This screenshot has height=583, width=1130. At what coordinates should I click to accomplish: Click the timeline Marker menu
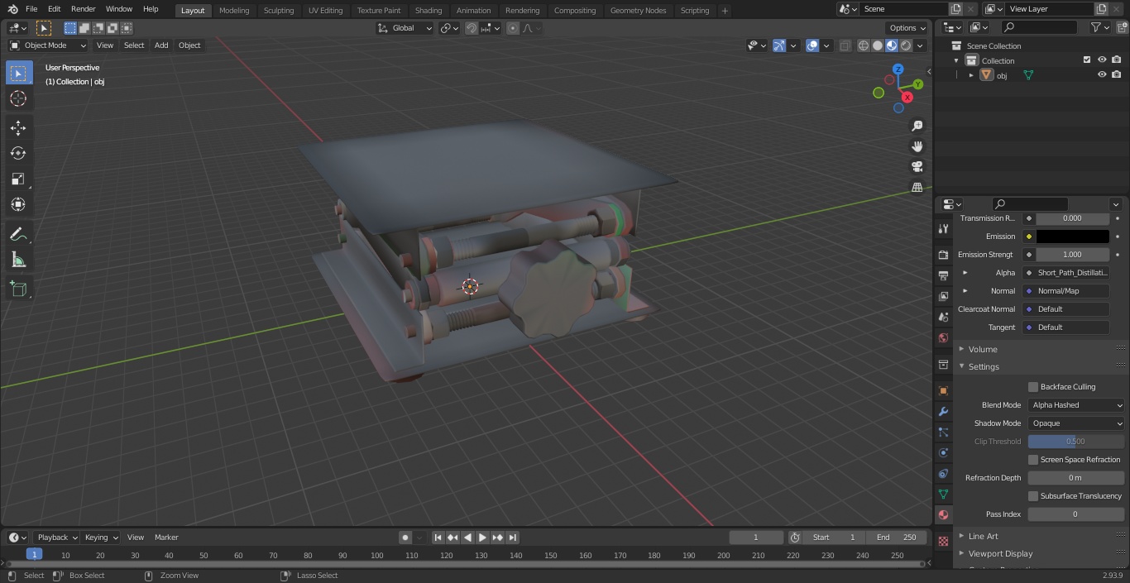[166, 538]
